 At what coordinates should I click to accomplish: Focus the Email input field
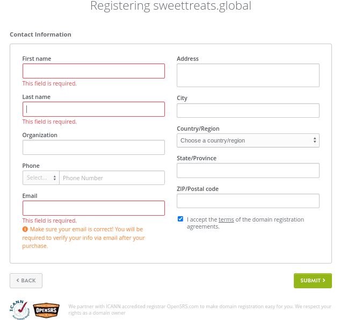click(93, 208)
